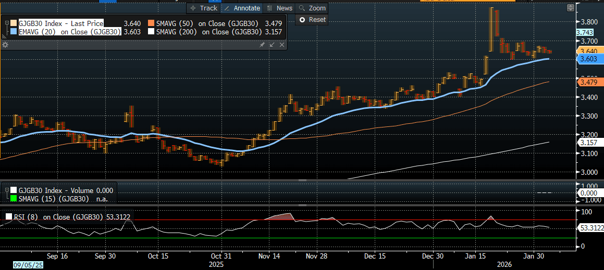Select the Reset radio option
This screenshot has width=604, height=270.
point(302,20)
